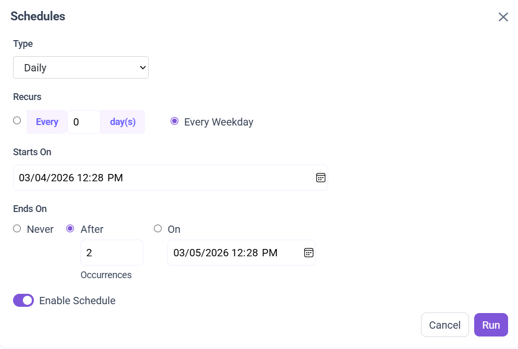Toggle the Enable Schedule switch

pyautogui.click(x=23, y=301)
